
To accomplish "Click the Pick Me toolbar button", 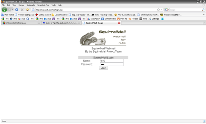I will [122, 19].
